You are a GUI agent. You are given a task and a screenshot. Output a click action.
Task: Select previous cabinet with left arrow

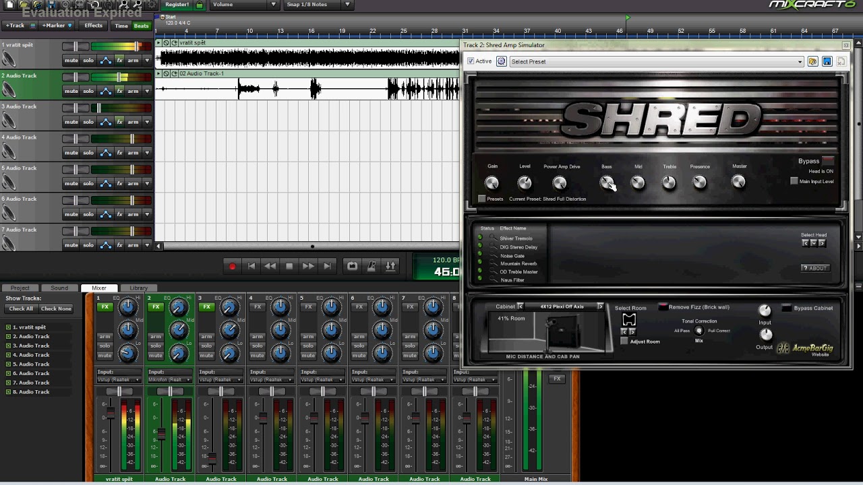(x=520, y=306)
